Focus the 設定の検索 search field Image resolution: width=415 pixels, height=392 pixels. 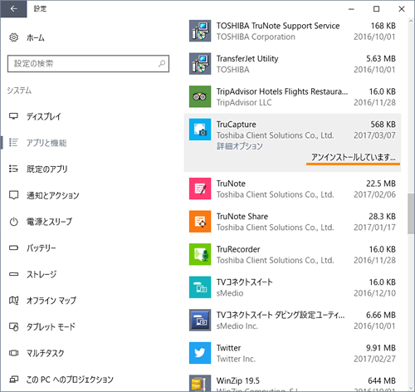(x=88, y=64)
